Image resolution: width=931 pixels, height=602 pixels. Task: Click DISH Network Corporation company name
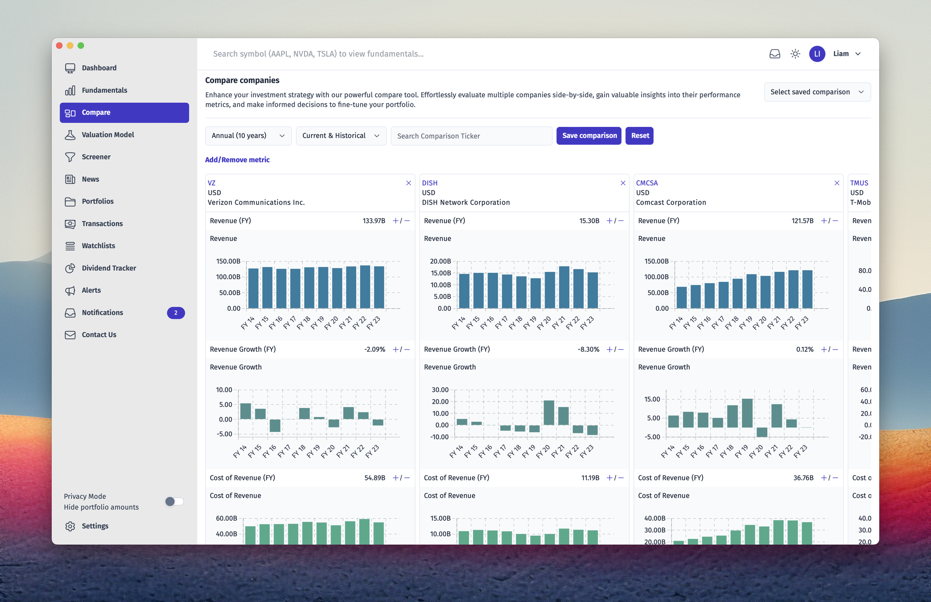pos(466,203)
